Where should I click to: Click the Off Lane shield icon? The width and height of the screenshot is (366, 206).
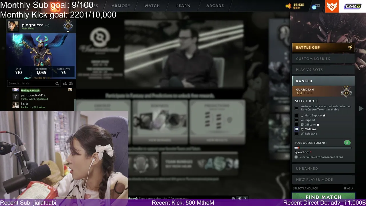coord(302,125)
